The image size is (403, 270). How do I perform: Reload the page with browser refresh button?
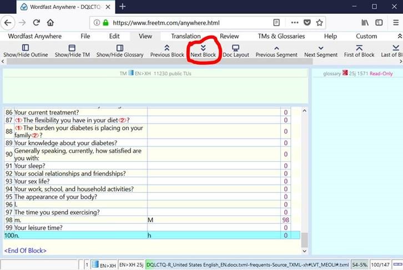(x=37, y=23)
